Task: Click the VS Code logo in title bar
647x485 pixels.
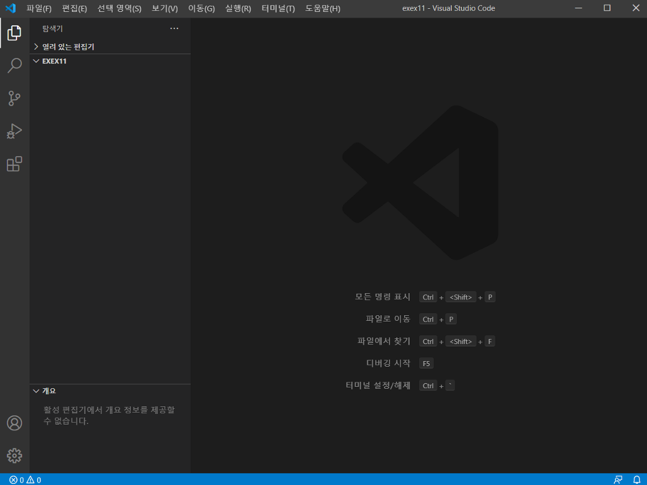Action: click(x=10, y=8)
